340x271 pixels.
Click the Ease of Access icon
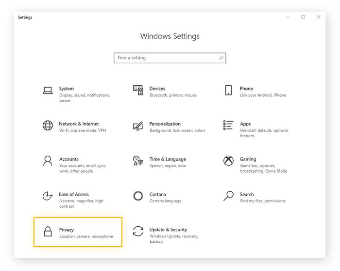pyautogui.click(x=48, y=196)
